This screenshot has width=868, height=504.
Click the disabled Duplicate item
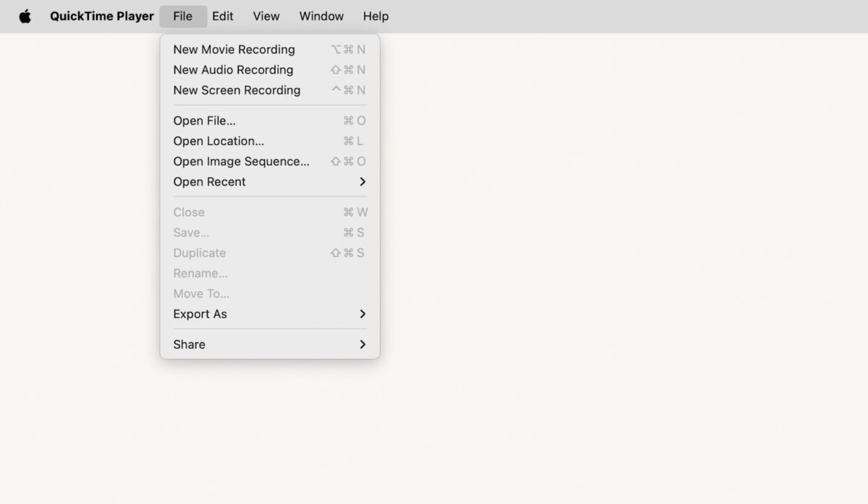270,253
